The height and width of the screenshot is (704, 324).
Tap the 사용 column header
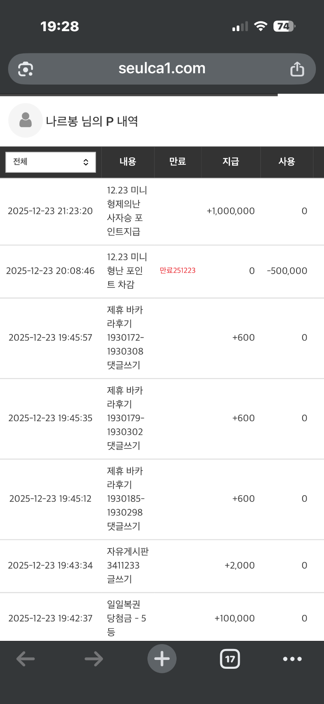click(x=286, y=162)
